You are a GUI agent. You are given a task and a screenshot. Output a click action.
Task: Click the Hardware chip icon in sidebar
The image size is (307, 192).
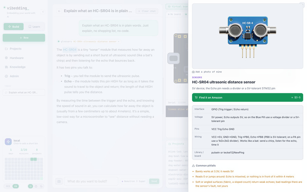click(x=6, y=58)
